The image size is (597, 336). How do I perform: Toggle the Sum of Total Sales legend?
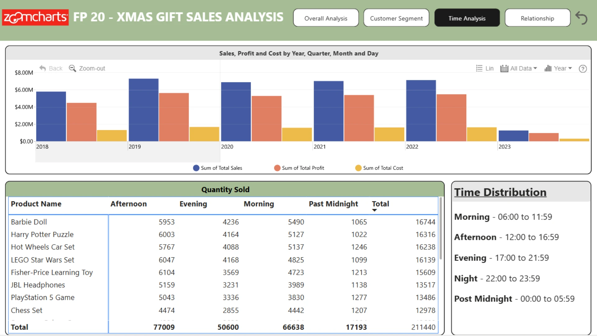pos(217,168)
